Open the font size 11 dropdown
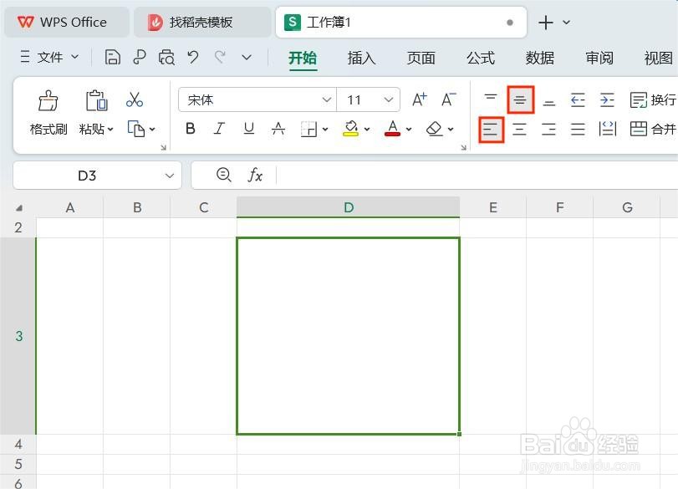 389,99
